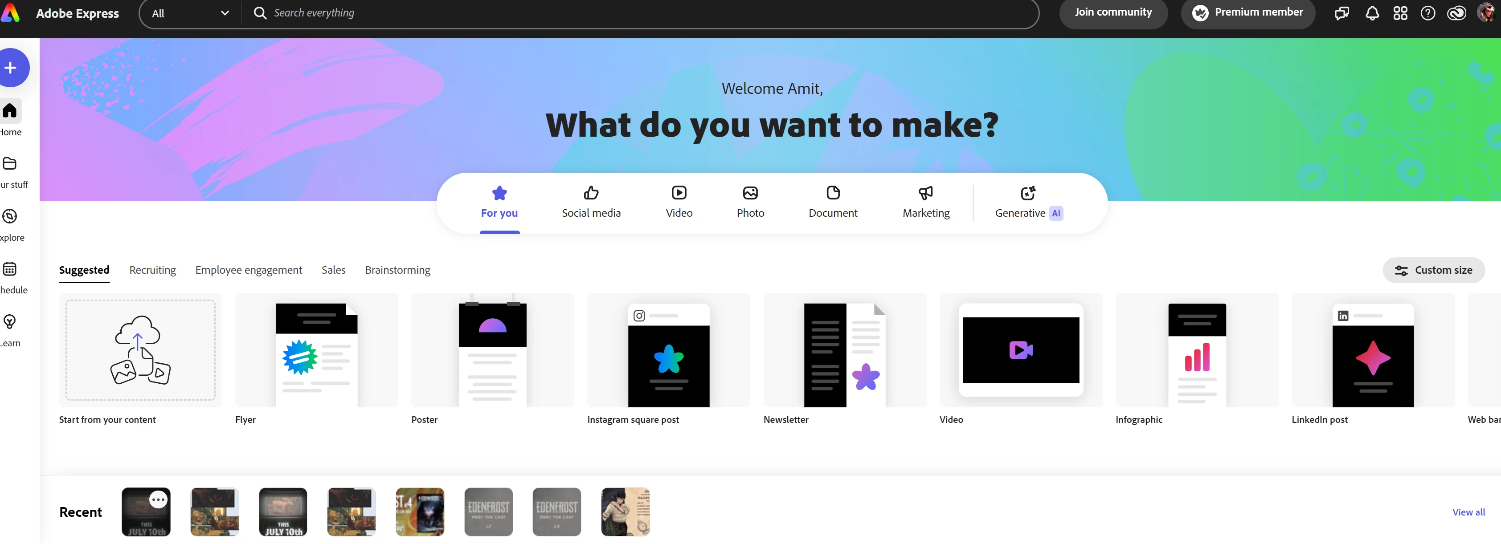Open the apps grid icon
Viewport: 1501px width, 544px height.
click(x=1399, y=13)
